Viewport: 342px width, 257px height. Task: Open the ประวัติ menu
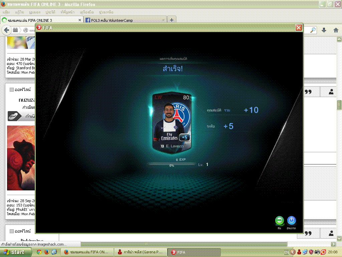tap(50, 12)
